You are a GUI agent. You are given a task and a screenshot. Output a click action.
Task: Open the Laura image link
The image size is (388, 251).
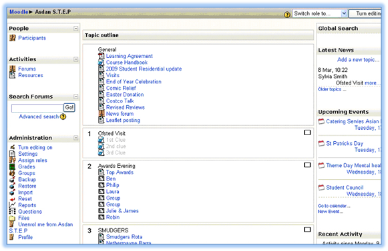pos(113,192)
